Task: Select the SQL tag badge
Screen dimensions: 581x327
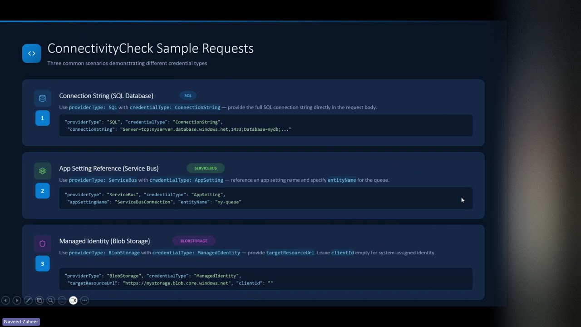Action: [188, 95]
